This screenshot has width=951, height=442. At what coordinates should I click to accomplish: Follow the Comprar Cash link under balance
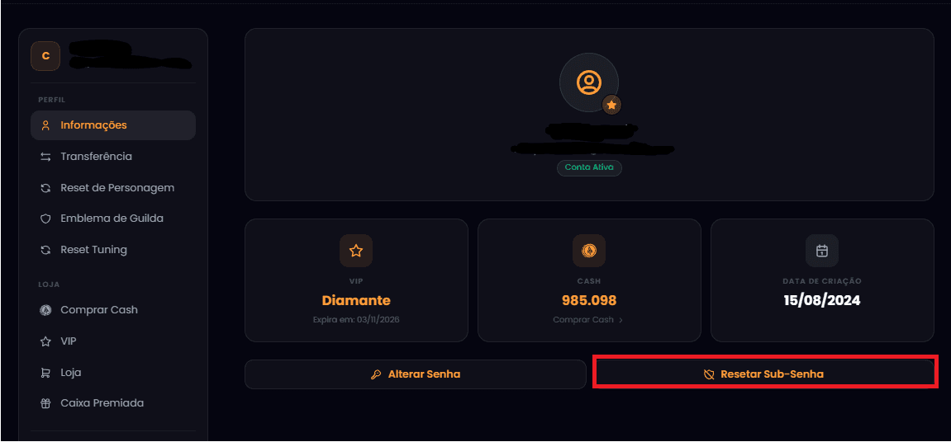587,320
